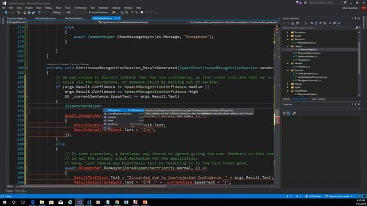The image size is (367, 206).
Task: Toggle Preview Selected Items in Solution Explorer
Action: coord(339,23)
